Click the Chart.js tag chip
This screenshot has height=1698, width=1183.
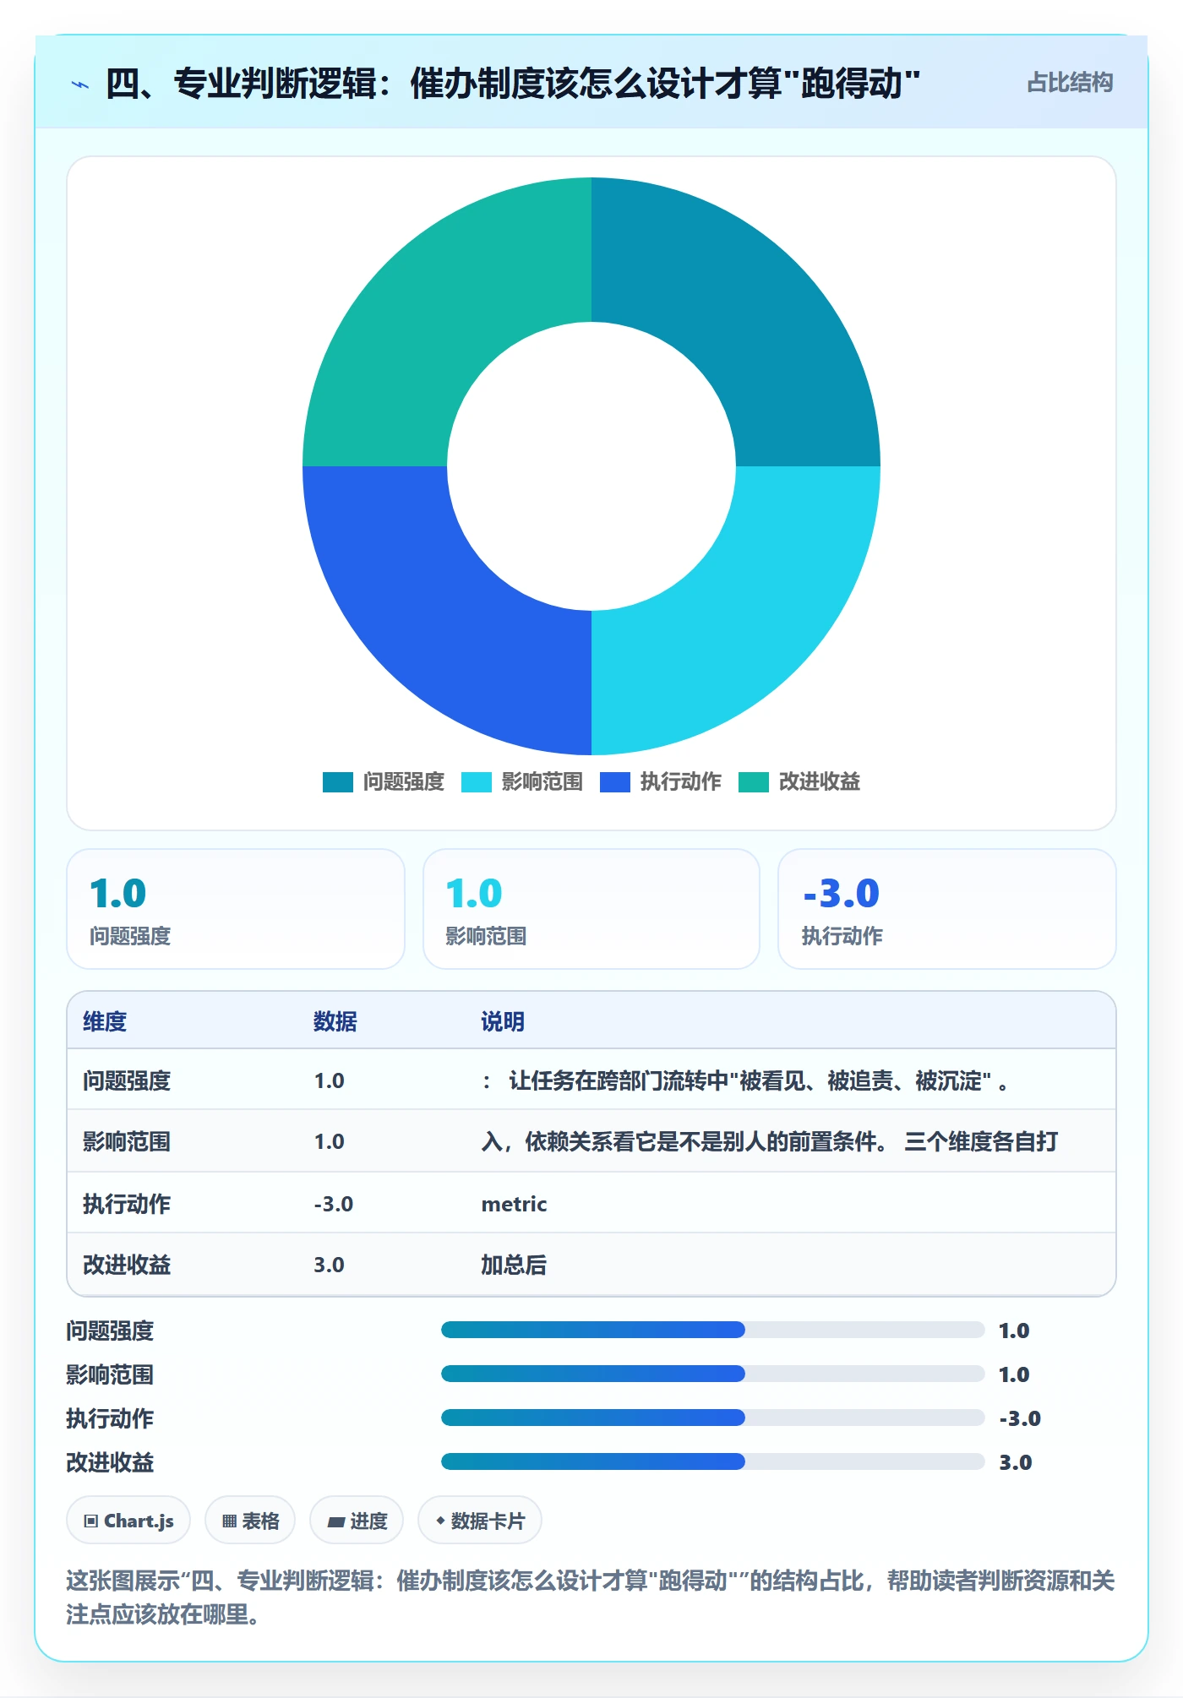128,1521
